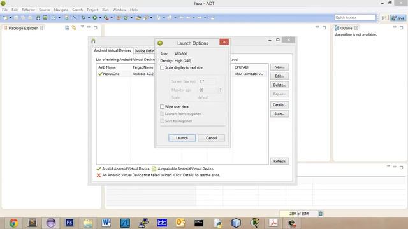Open Sublime Text from the taskbar
Screen dimensions: 408x229
[x=33, y=223]
